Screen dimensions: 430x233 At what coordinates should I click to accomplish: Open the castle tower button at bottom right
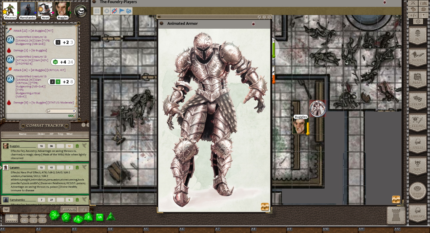click(396, 215)
